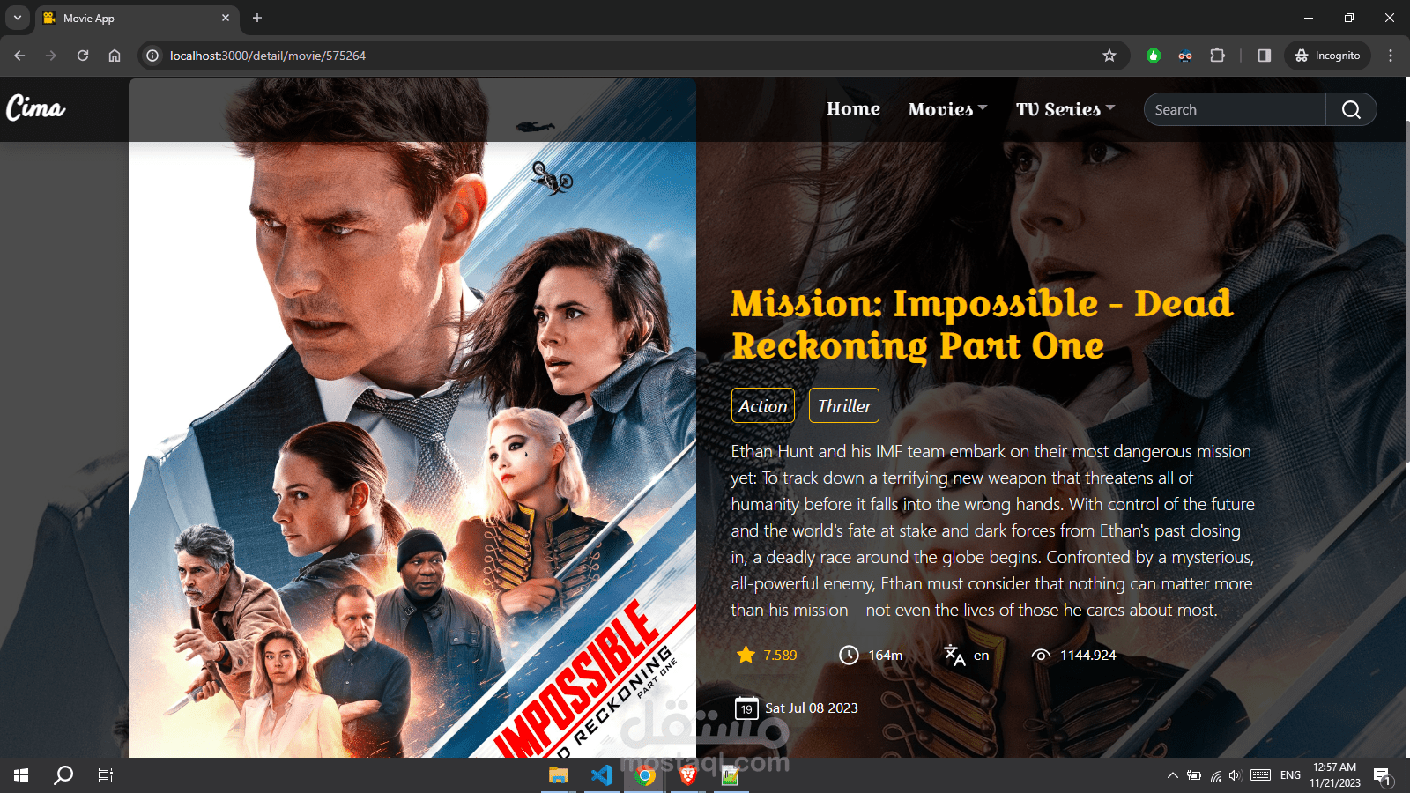Click the 1144.924 popularity value
1410x793 pixels.
1087,655
